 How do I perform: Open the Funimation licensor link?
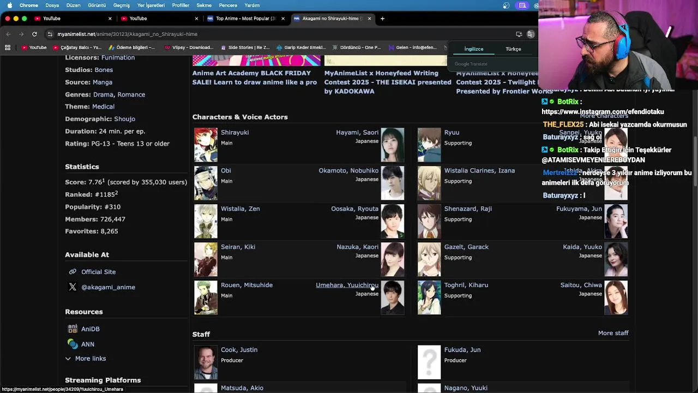[x=118, y=57]
